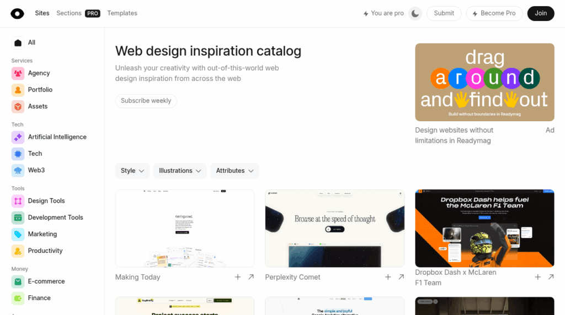This screenshot has height=315, width=565.
Task: Click the plus icon for Making Today
Action: point(238,277)
